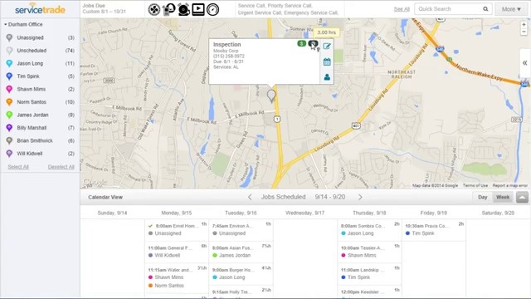Select the pressure gauge service icon
Viewport: 531px width, 299px height.
pyautogui.click(x=212, y=9)
